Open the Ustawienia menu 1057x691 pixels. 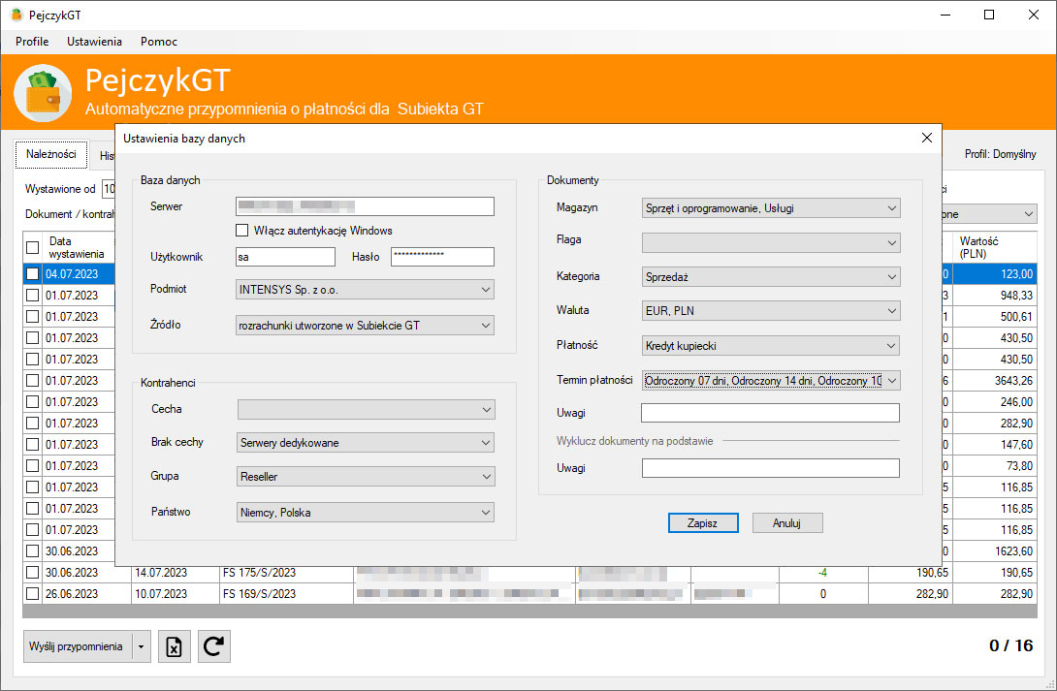(94, 41)
